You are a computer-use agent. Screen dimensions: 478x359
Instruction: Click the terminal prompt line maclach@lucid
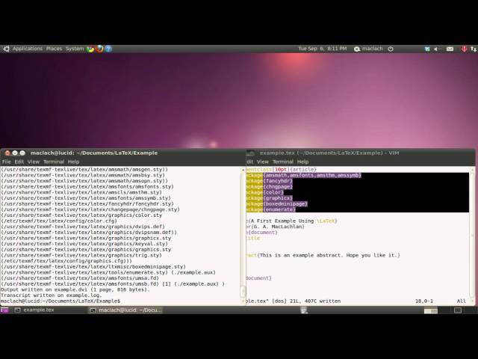60,301
